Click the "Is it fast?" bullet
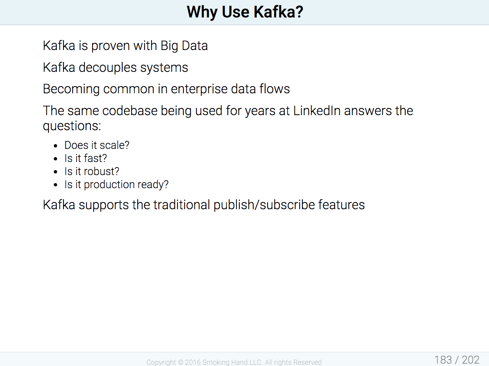Viewport: 489px width, 366px height. tap(86, 158)
